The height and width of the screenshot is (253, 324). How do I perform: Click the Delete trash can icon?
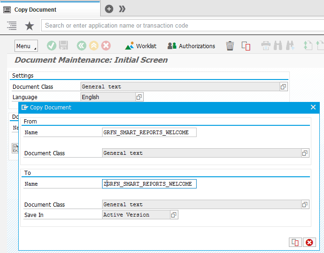click(x=230, y=46)
